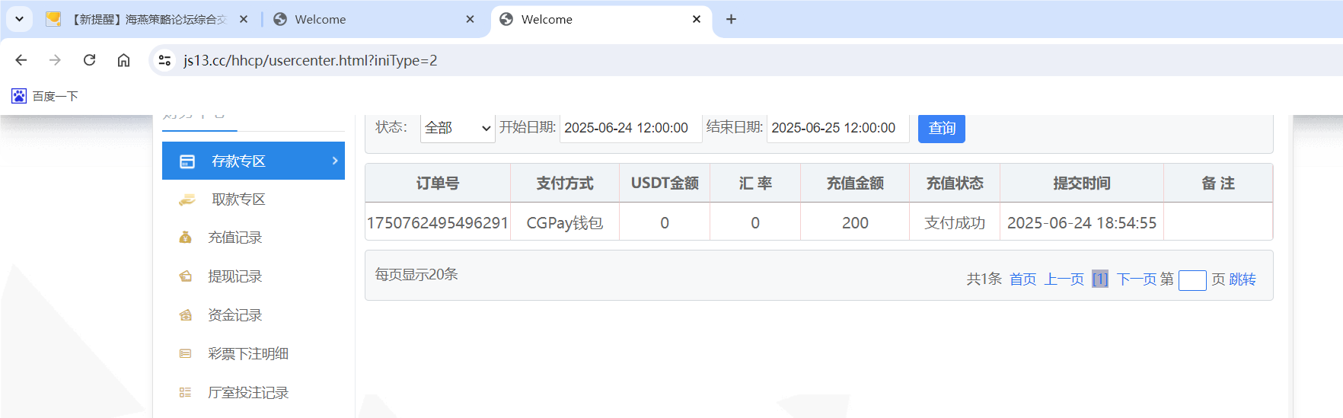Click the 2025-06-24 18:54:55 timestamp
Image resolution: width=1343 pixels, height=418 pixels.
(x=1082, y=223)
